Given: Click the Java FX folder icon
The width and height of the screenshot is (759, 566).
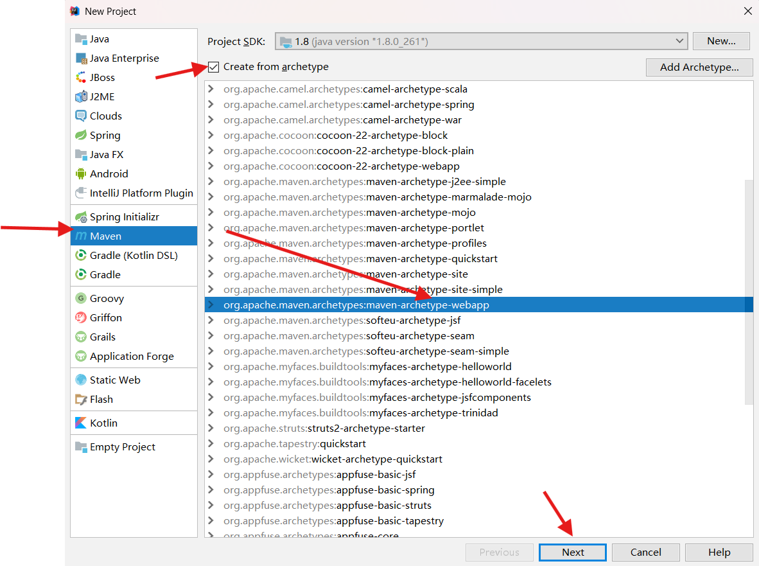Looking at the screenshot, I should coord(81,154).
